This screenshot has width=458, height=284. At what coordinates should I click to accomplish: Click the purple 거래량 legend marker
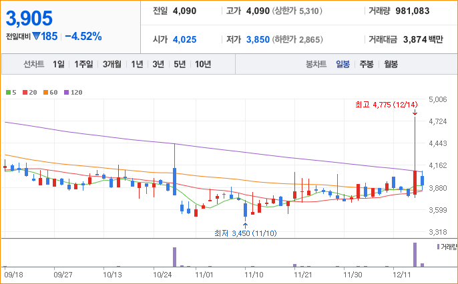pos(438,247)
